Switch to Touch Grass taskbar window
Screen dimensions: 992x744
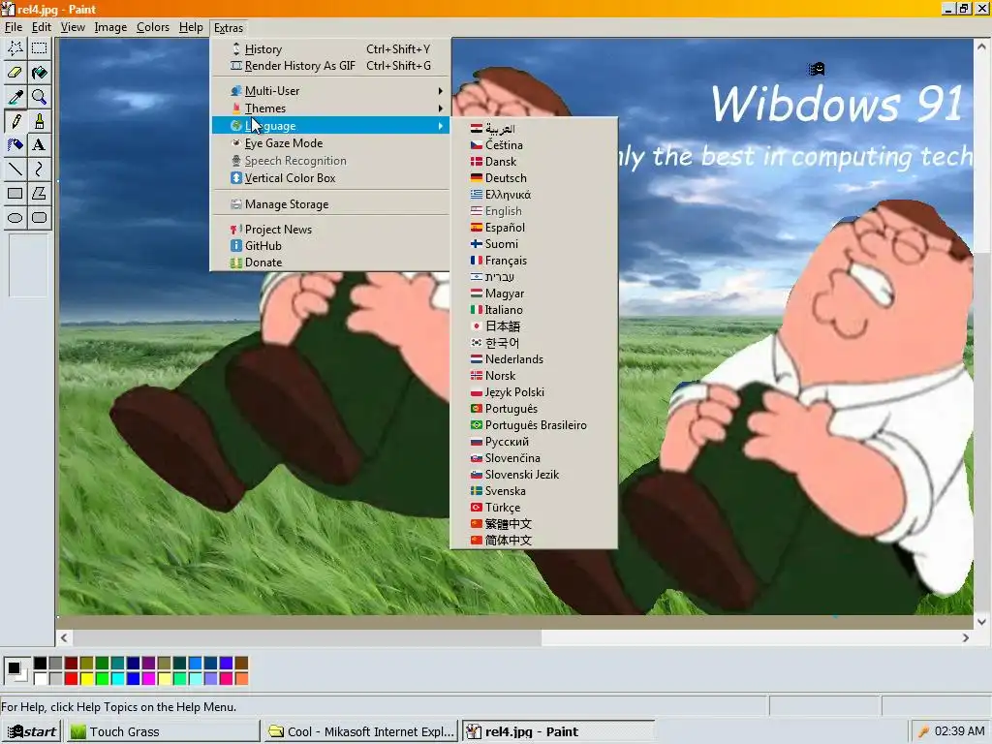pyautogui.click(x=163, y=732)
